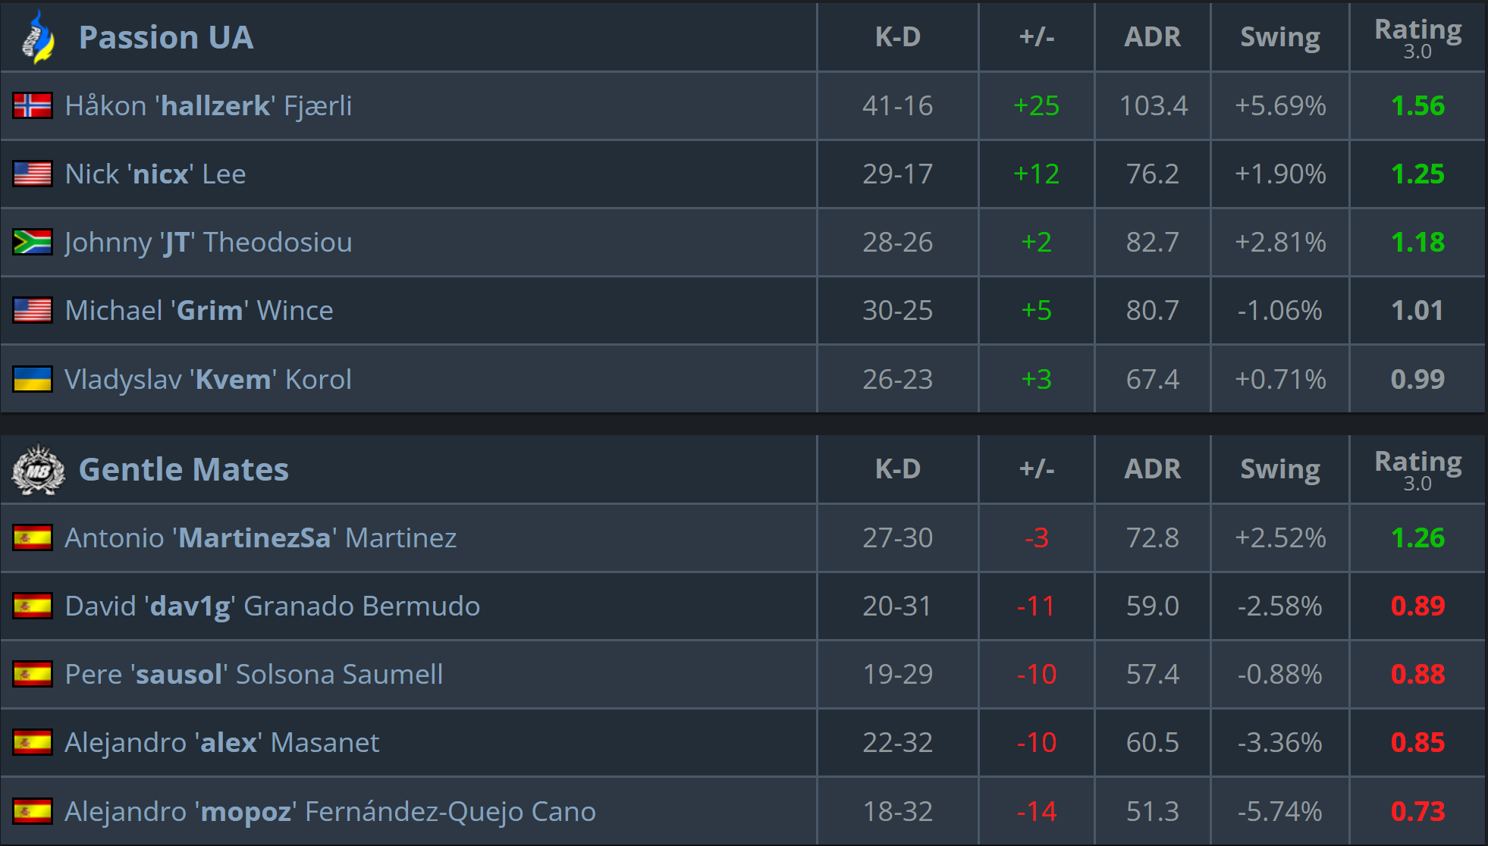Sort Passion UA table by ADR header
This screenshot has height=846, width=1488.
(x=1153, y=37)
